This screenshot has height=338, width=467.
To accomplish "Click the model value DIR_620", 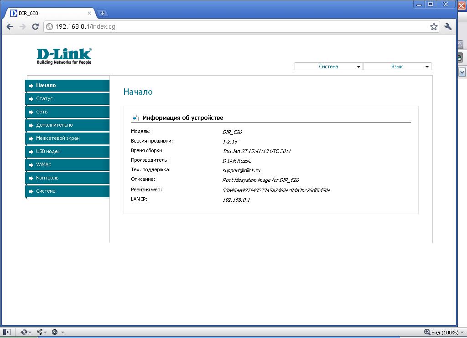I will click(x=232, y=132).
